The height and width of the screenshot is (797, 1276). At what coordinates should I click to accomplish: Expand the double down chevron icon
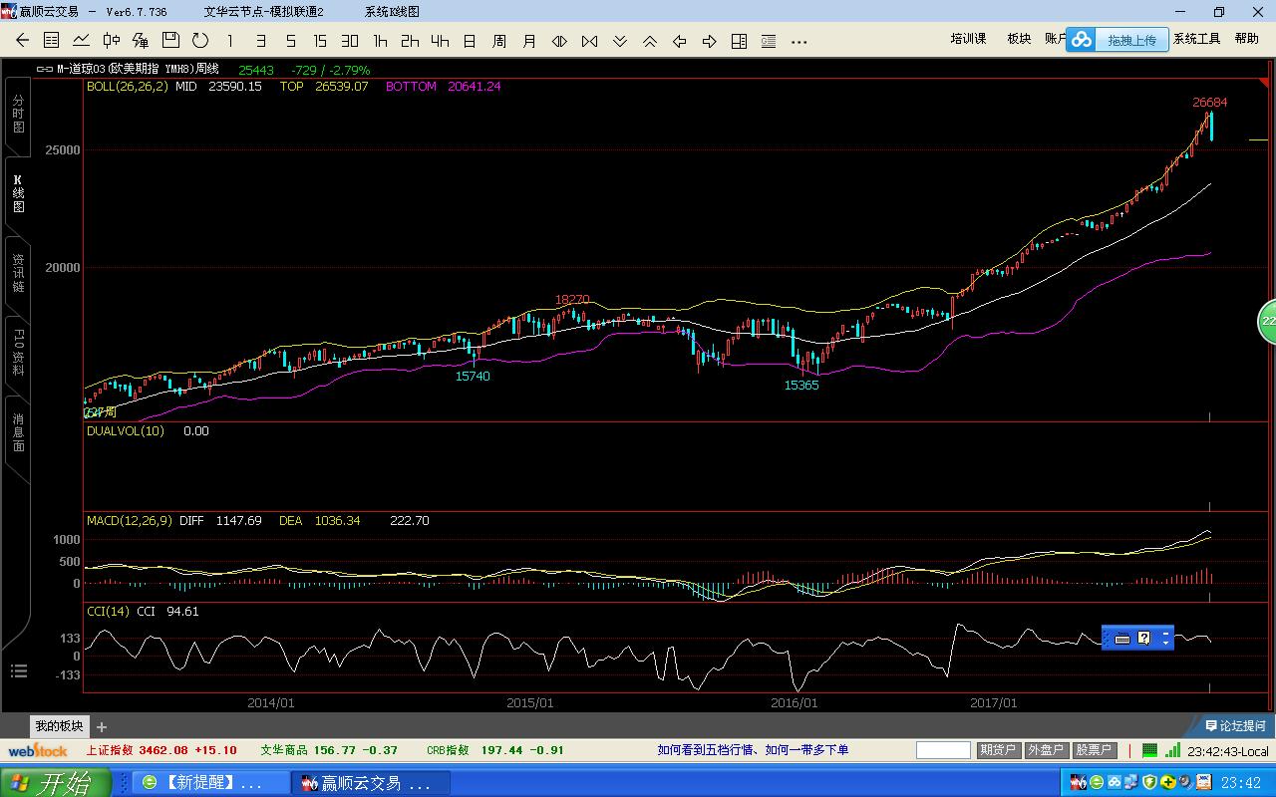pos(619,41)
